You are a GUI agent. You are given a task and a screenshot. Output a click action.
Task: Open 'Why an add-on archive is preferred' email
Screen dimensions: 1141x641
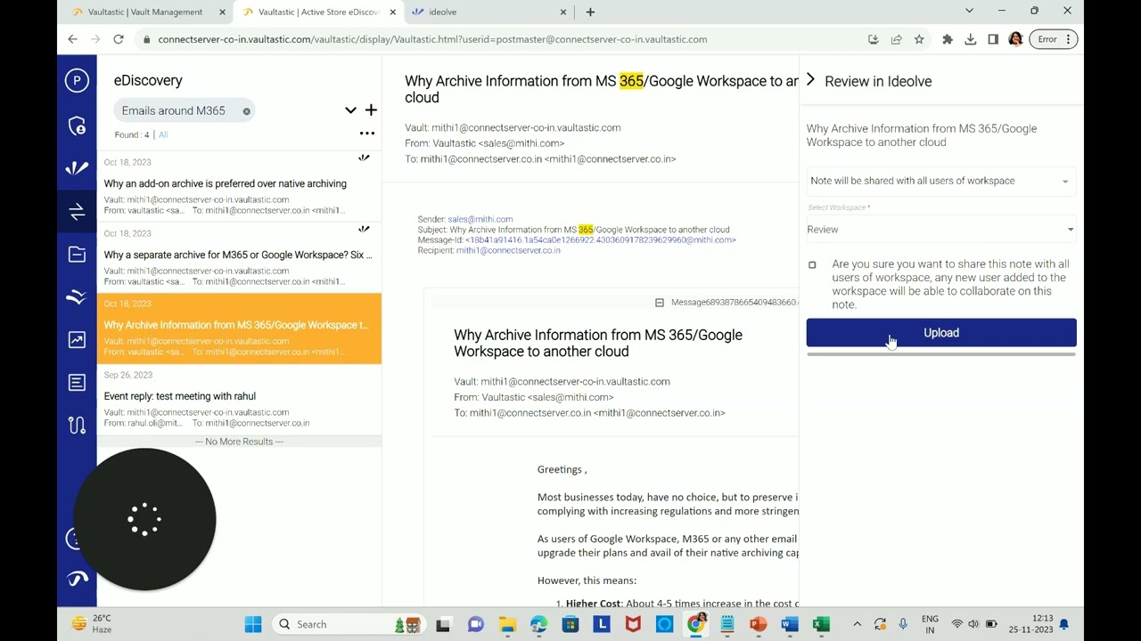pyautogui.click(x=239, y=186)
